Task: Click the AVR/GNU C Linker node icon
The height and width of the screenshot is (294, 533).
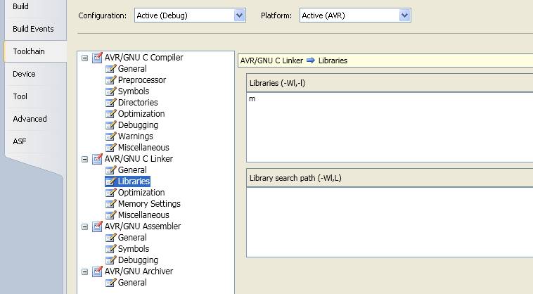Action: tap(97, 159)
